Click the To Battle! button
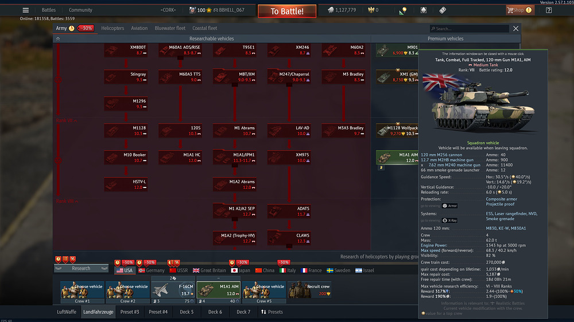The height and width of the screenshot is (322, 574). click(287, 11)
